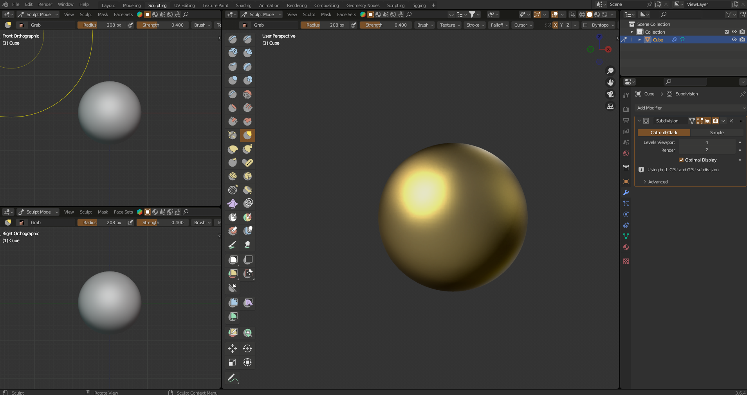Click the brush Strength slider
The image size is (747, 395).
pos(386,25)
